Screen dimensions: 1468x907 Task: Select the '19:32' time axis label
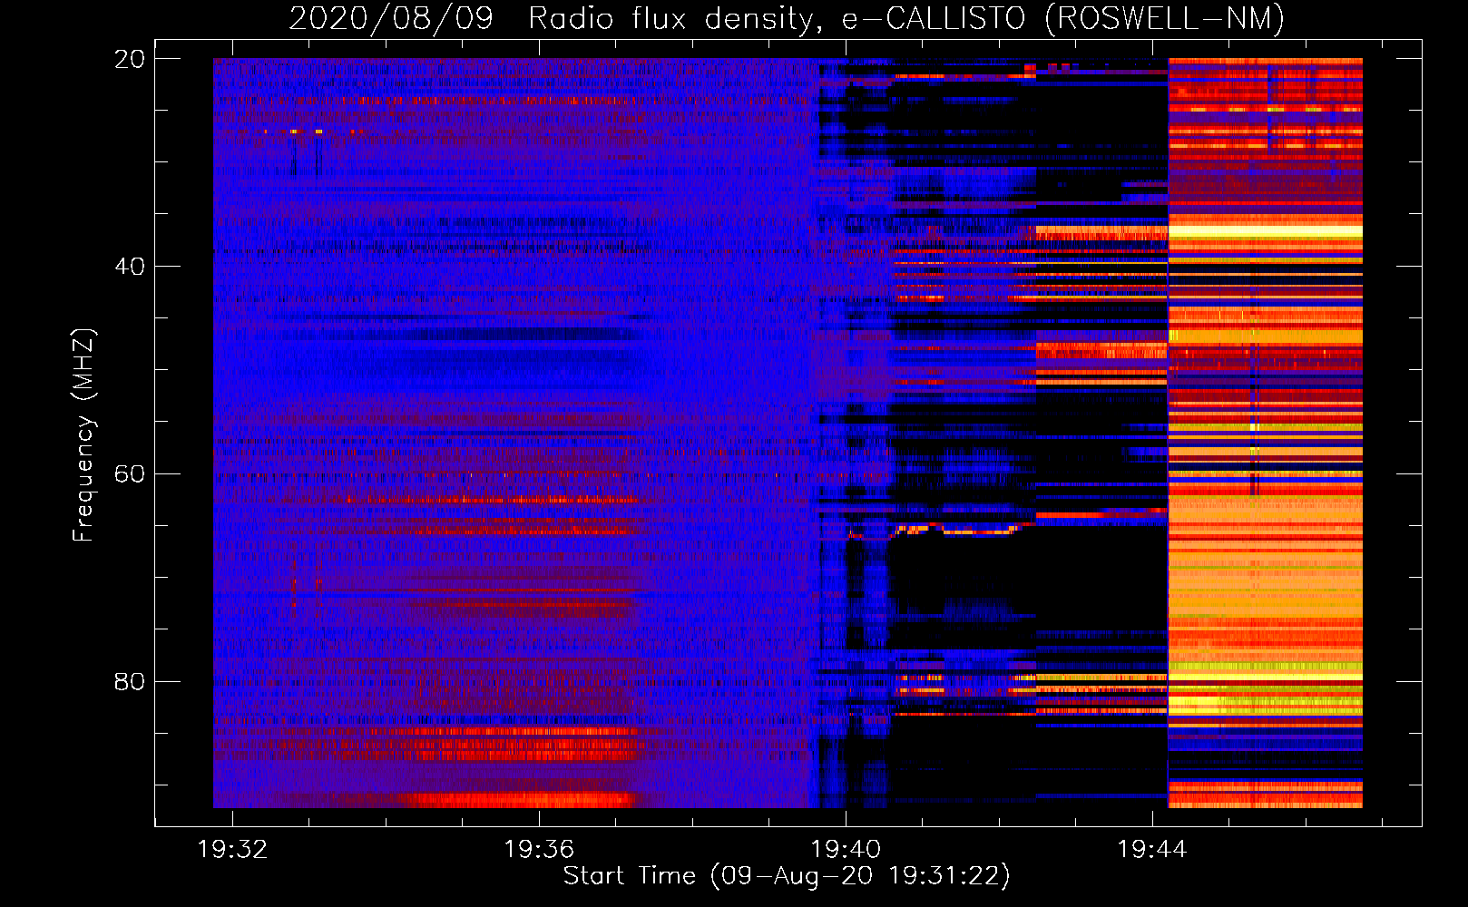233,850
